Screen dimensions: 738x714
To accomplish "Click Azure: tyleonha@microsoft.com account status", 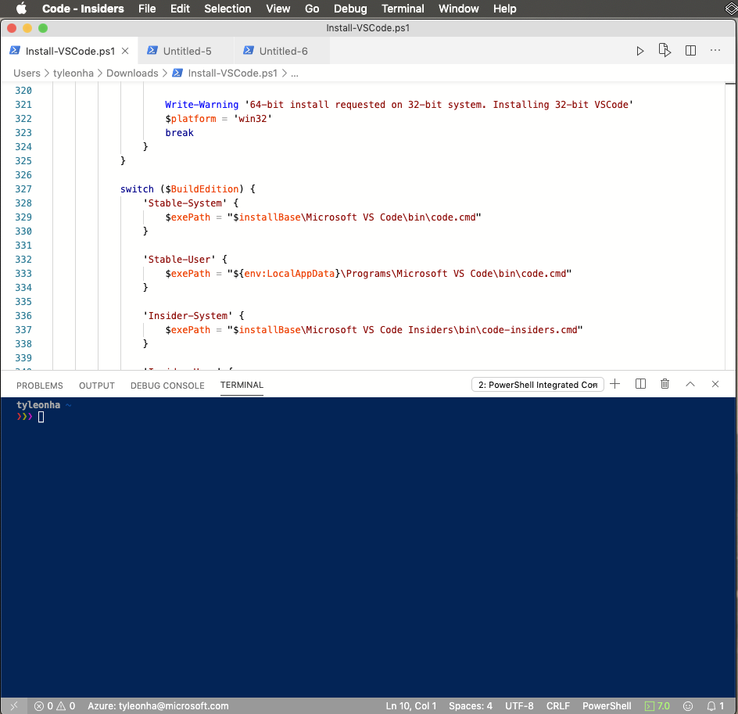I will (156, 705).
